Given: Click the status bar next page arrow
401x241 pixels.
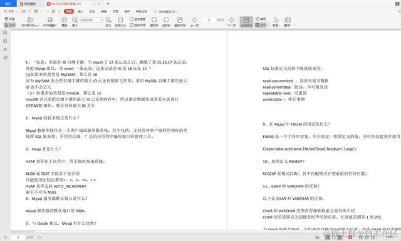Looking at the screenshot, I should [39, 237].
